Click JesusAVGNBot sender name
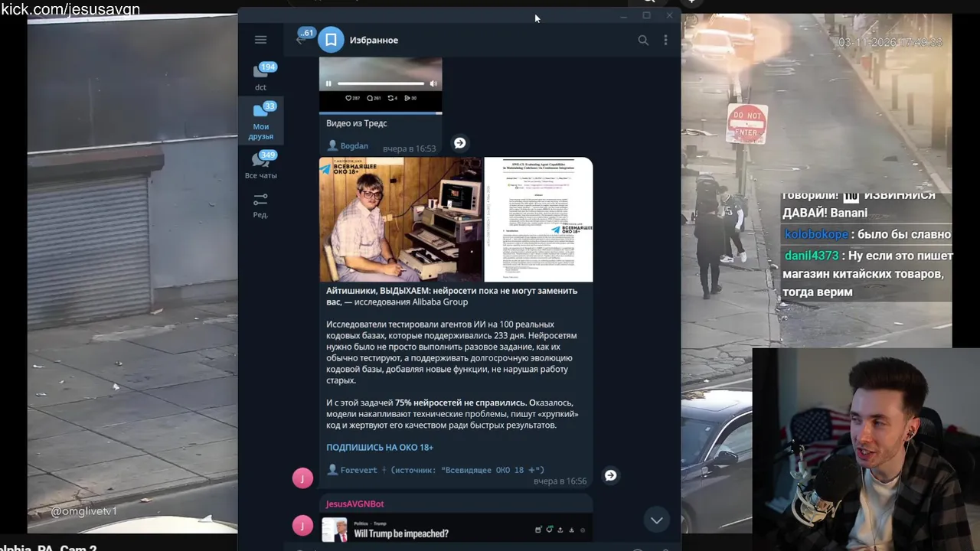Image resolution: width=980 pixels, height=551 pixels. click(x=354, y=504)
